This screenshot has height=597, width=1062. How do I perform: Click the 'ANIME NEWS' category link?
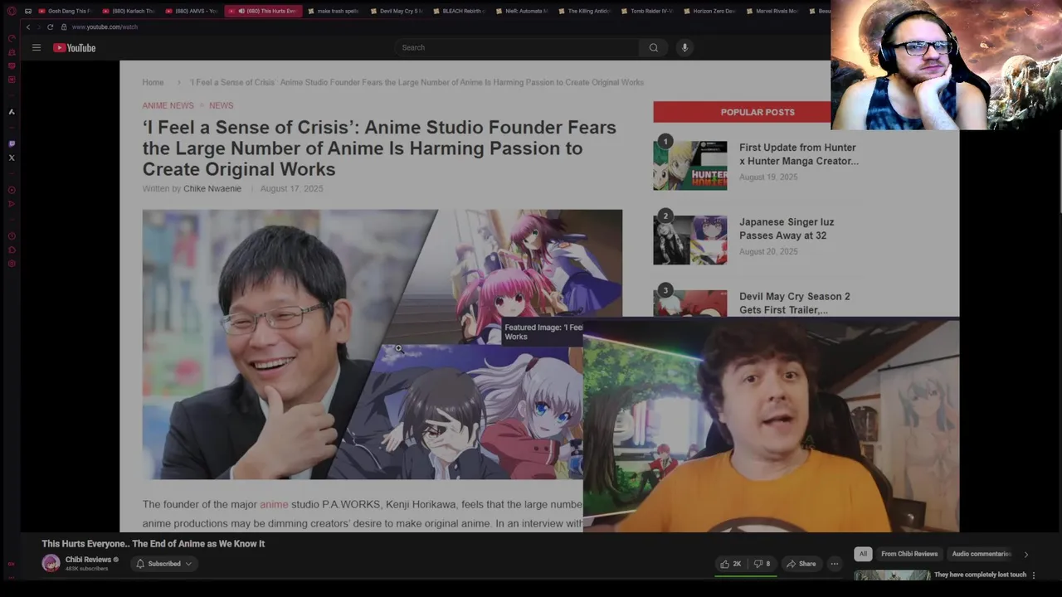168,105
